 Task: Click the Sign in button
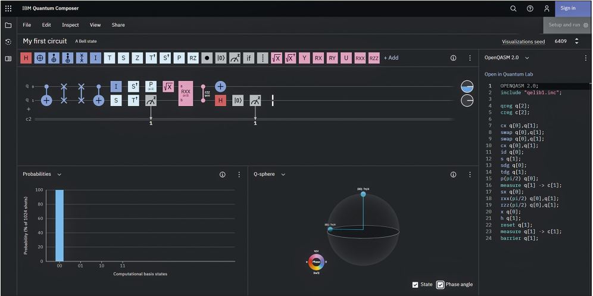(573, 8)
